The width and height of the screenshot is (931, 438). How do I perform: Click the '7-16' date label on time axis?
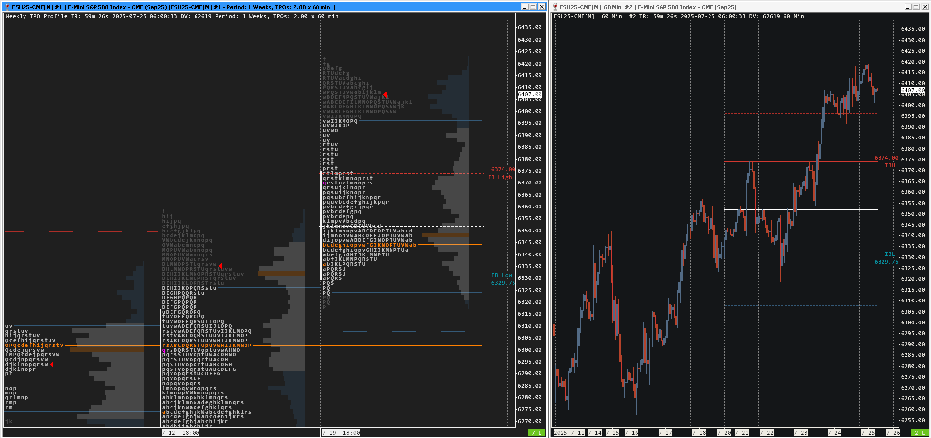632,433
